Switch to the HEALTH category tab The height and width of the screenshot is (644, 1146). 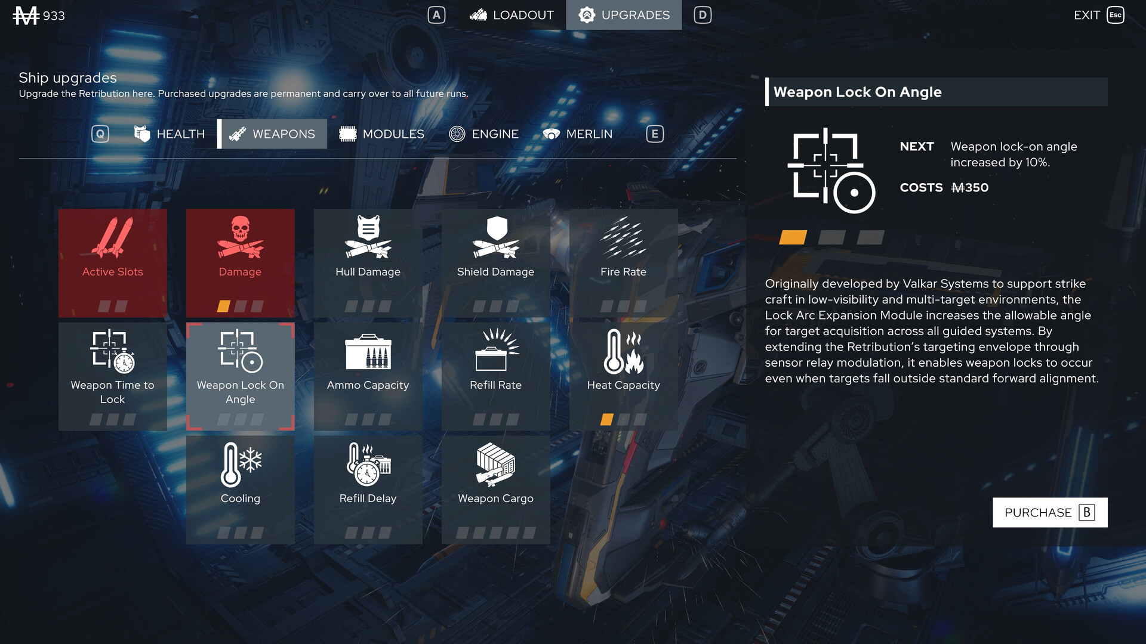(170, 134)
